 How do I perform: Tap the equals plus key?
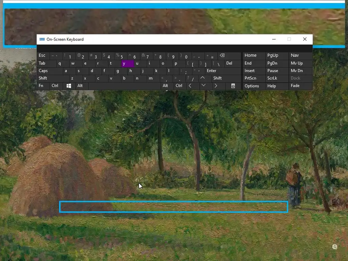[211, 56]
